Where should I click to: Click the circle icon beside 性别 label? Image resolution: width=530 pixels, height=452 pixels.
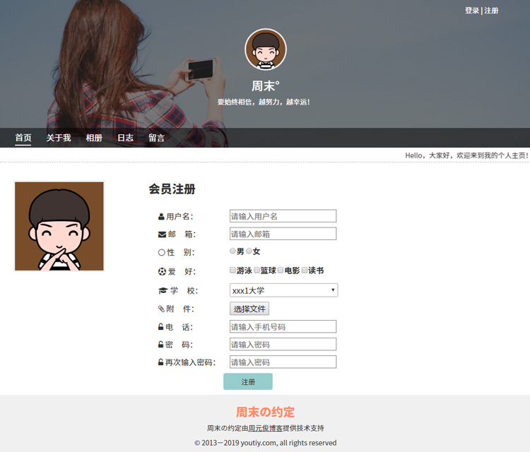pos(162,252)
